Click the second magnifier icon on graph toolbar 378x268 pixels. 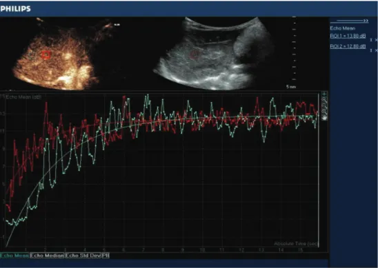(x=324, y=106)
